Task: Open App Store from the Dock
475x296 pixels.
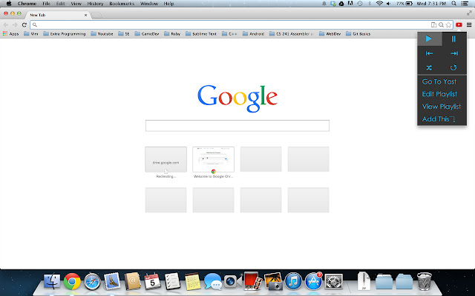Action: 313,281
